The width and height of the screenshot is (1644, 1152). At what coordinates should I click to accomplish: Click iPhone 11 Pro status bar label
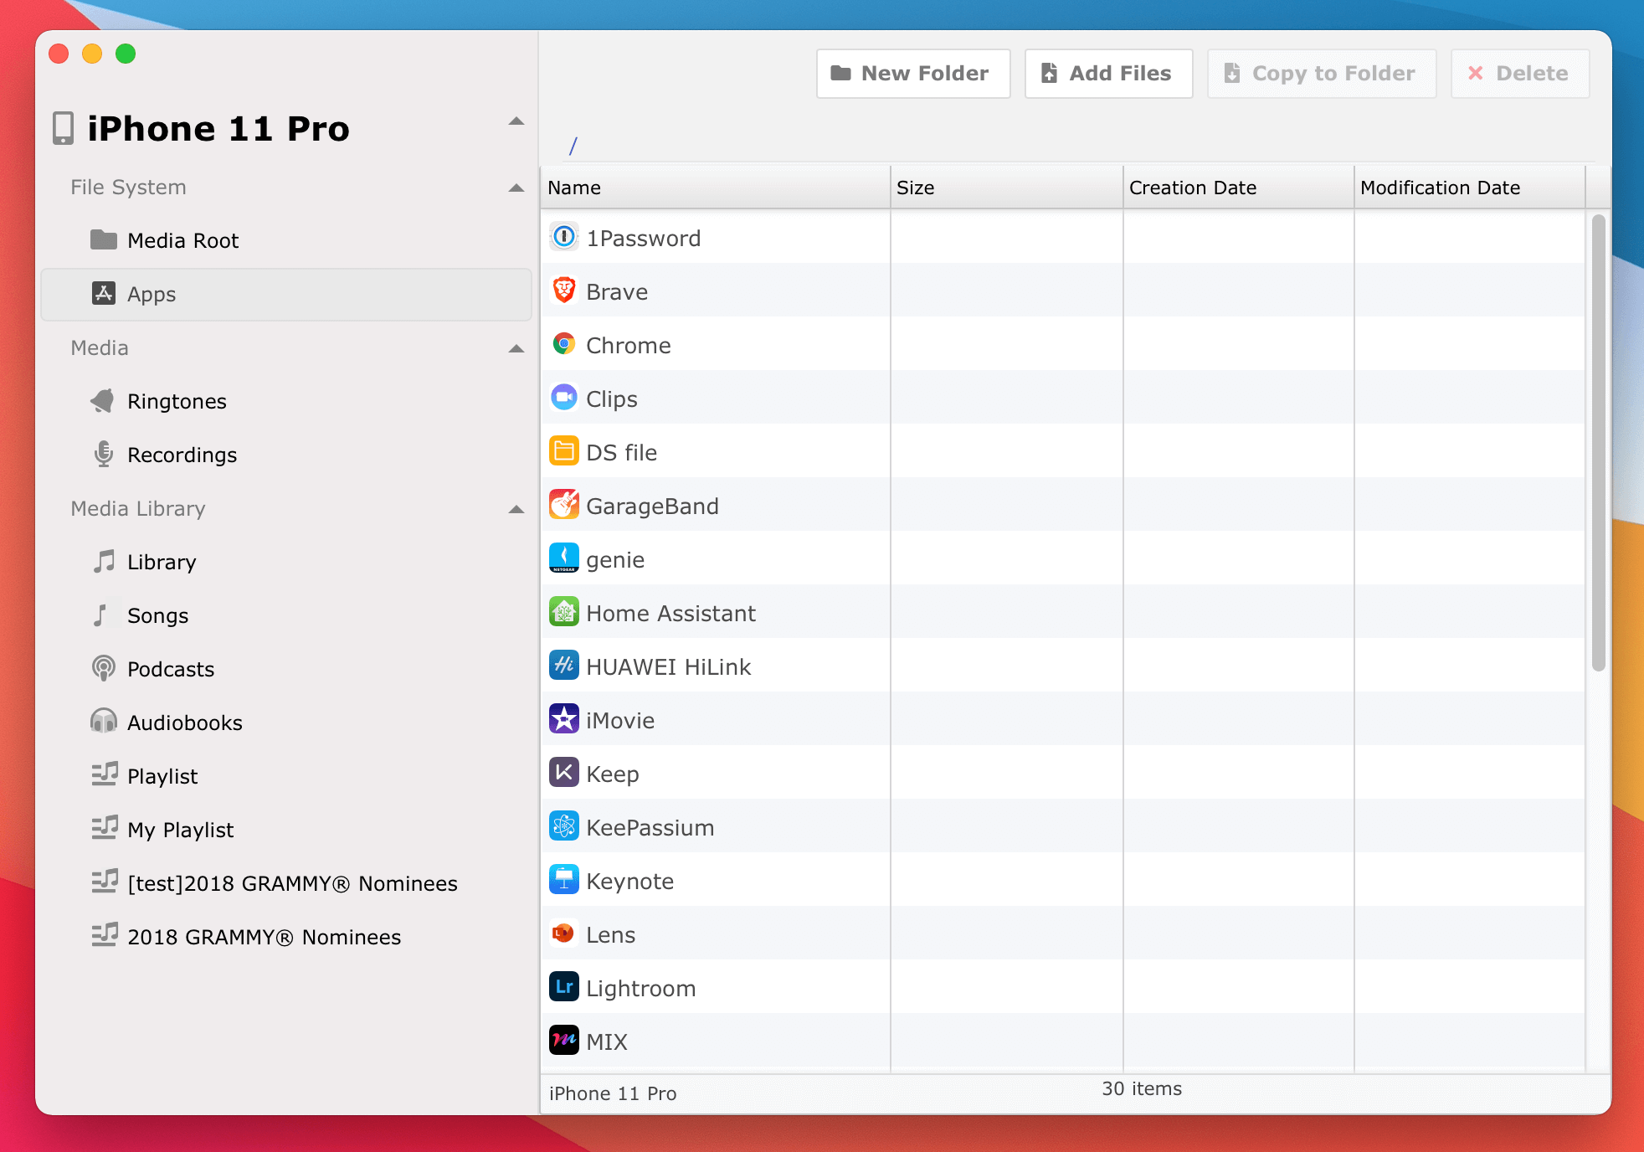(x=613, y=1093)
